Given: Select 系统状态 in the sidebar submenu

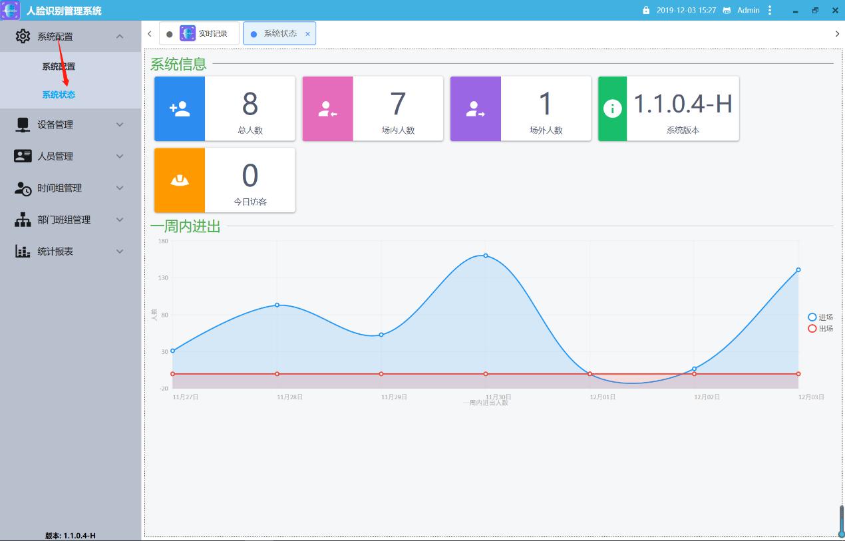Looking at the screenshot, I should point(59,94).
